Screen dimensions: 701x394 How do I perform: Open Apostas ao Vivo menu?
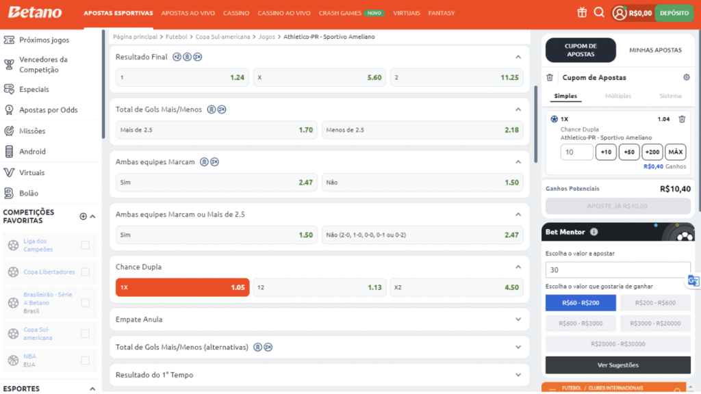pyautogui.click(x=188, y=13)
